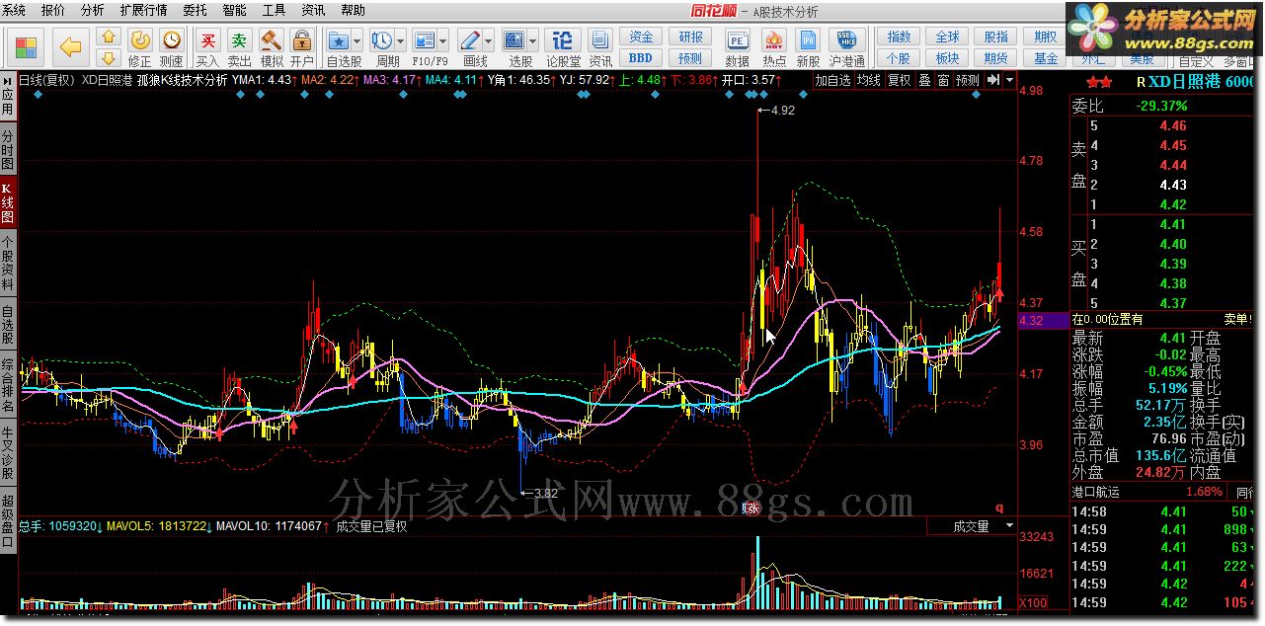Image resolution: width=1265 pixels, height=626 pixels.
Task: Open the 帮助 menu
Action: tap(353, 11)
